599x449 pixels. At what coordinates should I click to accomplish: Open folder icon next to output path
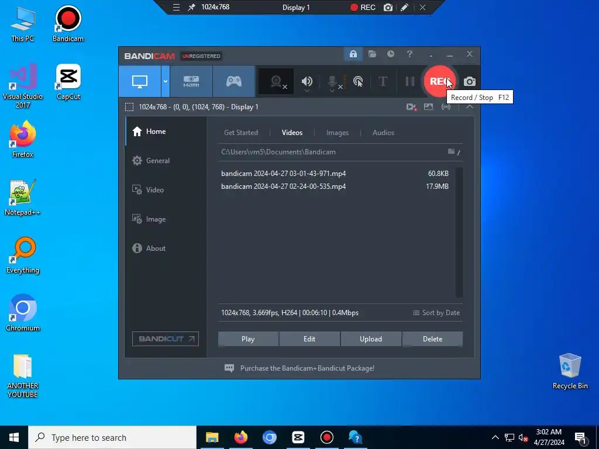451,151
